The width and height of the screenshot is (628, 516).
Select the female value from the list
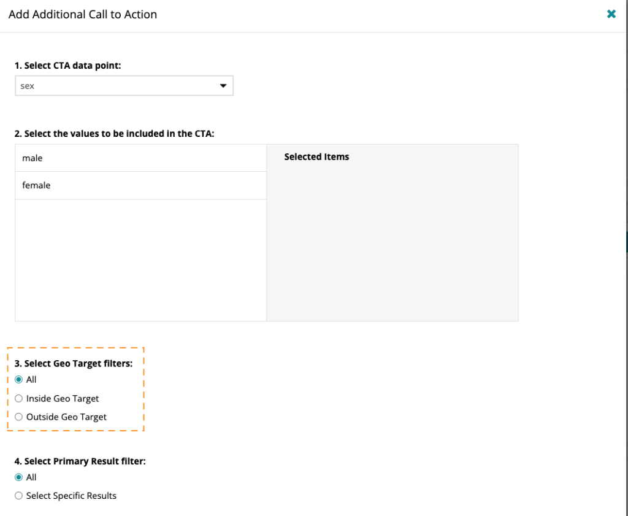click(140, 185)
